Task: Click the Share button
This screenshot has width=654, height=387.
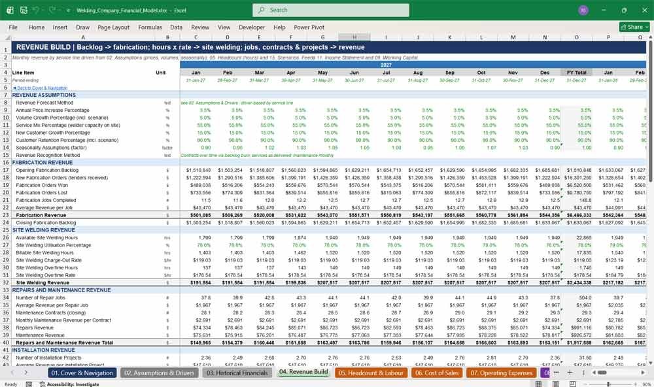Action: coord(634,27)
